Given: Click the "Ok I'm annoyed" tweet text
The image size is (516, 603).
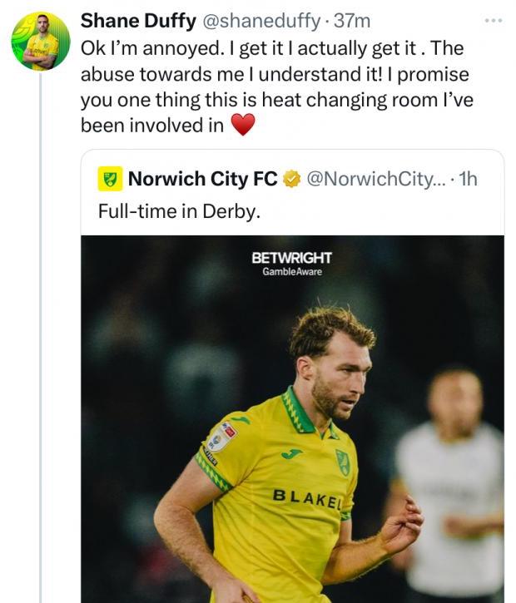Looking at the screenshot, I should coord(275,75).
